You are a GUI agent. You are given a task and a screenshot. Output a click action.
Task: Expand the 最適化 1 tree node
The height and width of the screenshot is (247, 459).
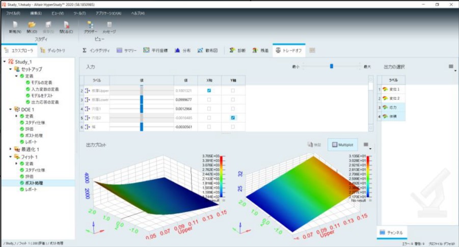point(10,149)
